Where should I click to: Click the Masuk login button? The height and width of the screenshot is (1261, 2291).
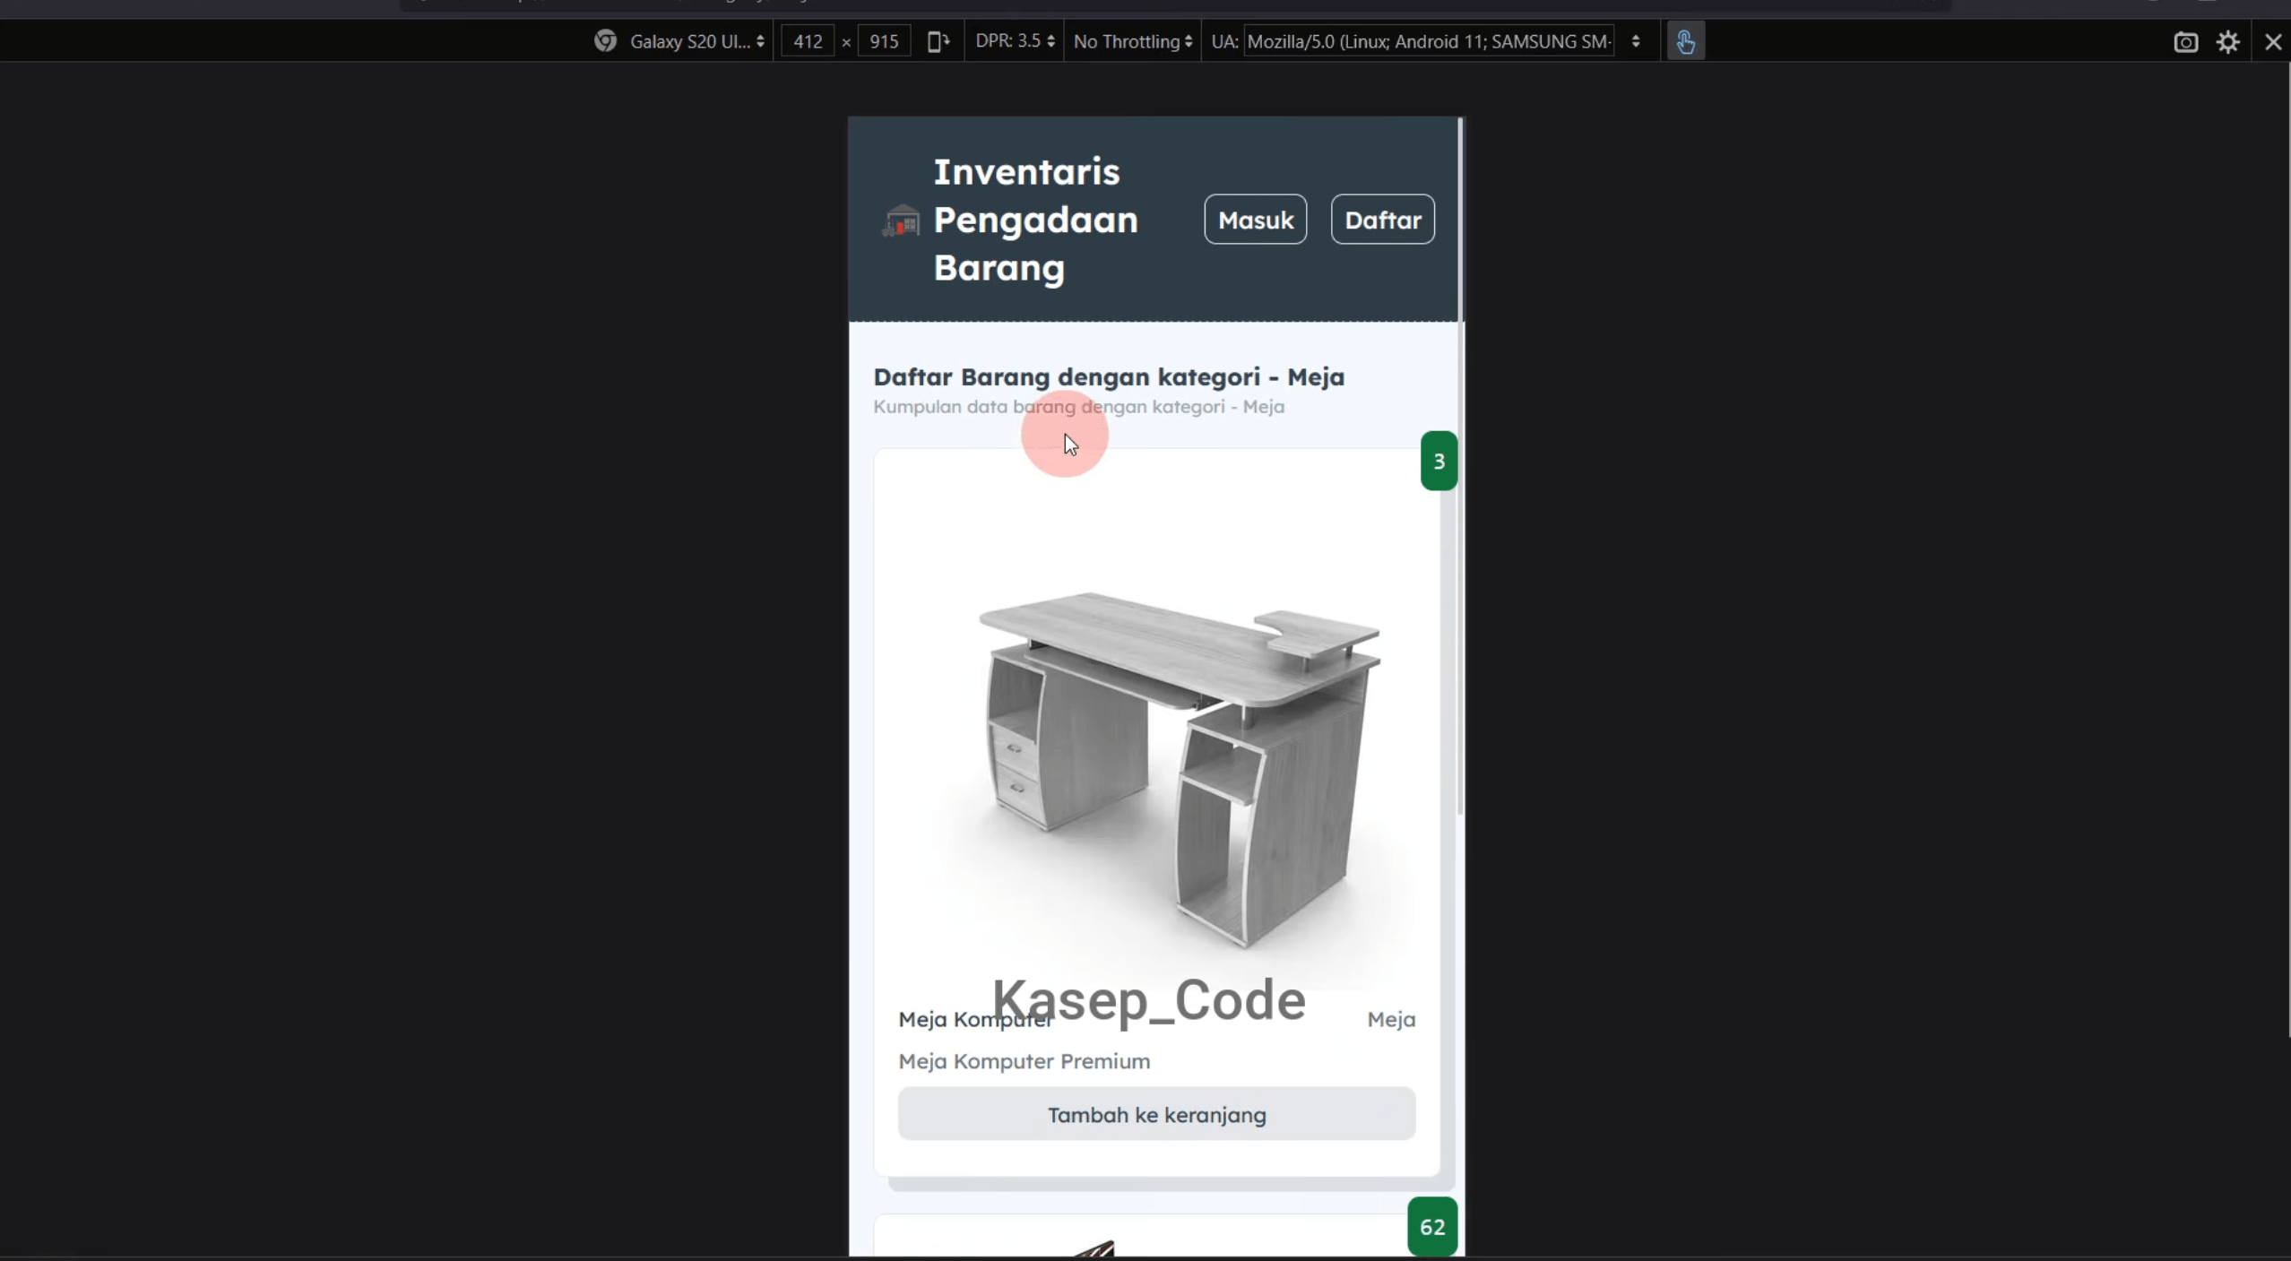[1255, 220]
